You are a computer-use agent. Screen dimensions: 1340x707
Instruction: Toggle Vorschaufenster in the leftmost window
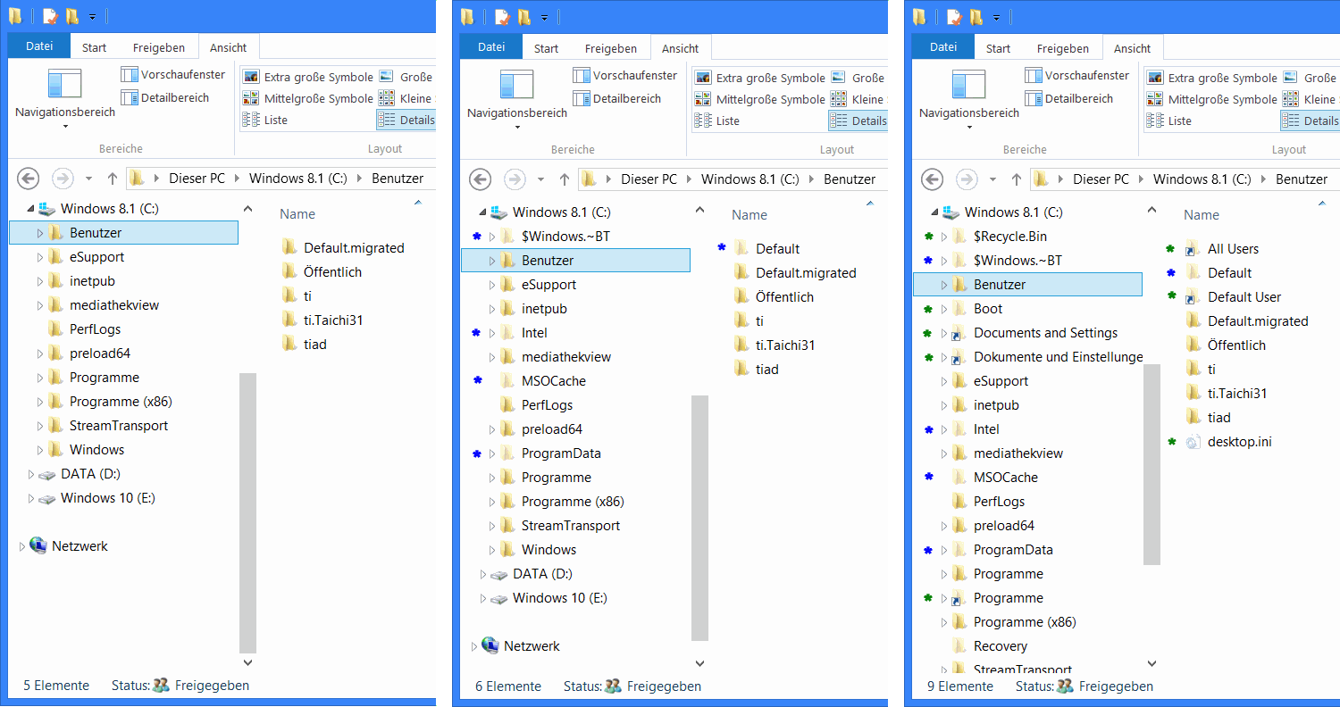(173, 74)
